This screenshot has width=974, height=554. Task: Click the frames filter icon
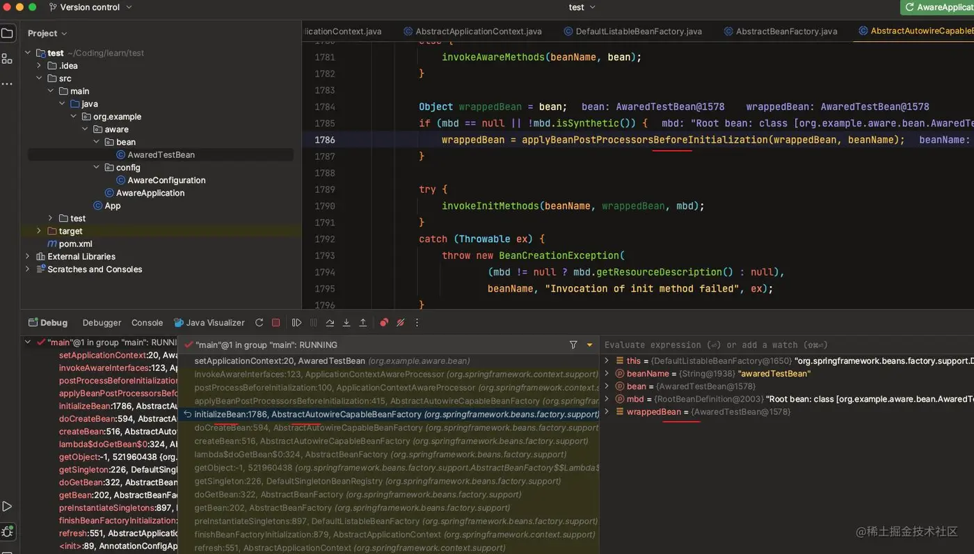(573, 345)
